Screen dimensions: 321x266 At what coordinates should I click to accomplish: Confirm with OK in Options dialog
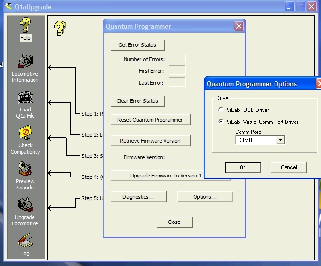coord(243,167)
